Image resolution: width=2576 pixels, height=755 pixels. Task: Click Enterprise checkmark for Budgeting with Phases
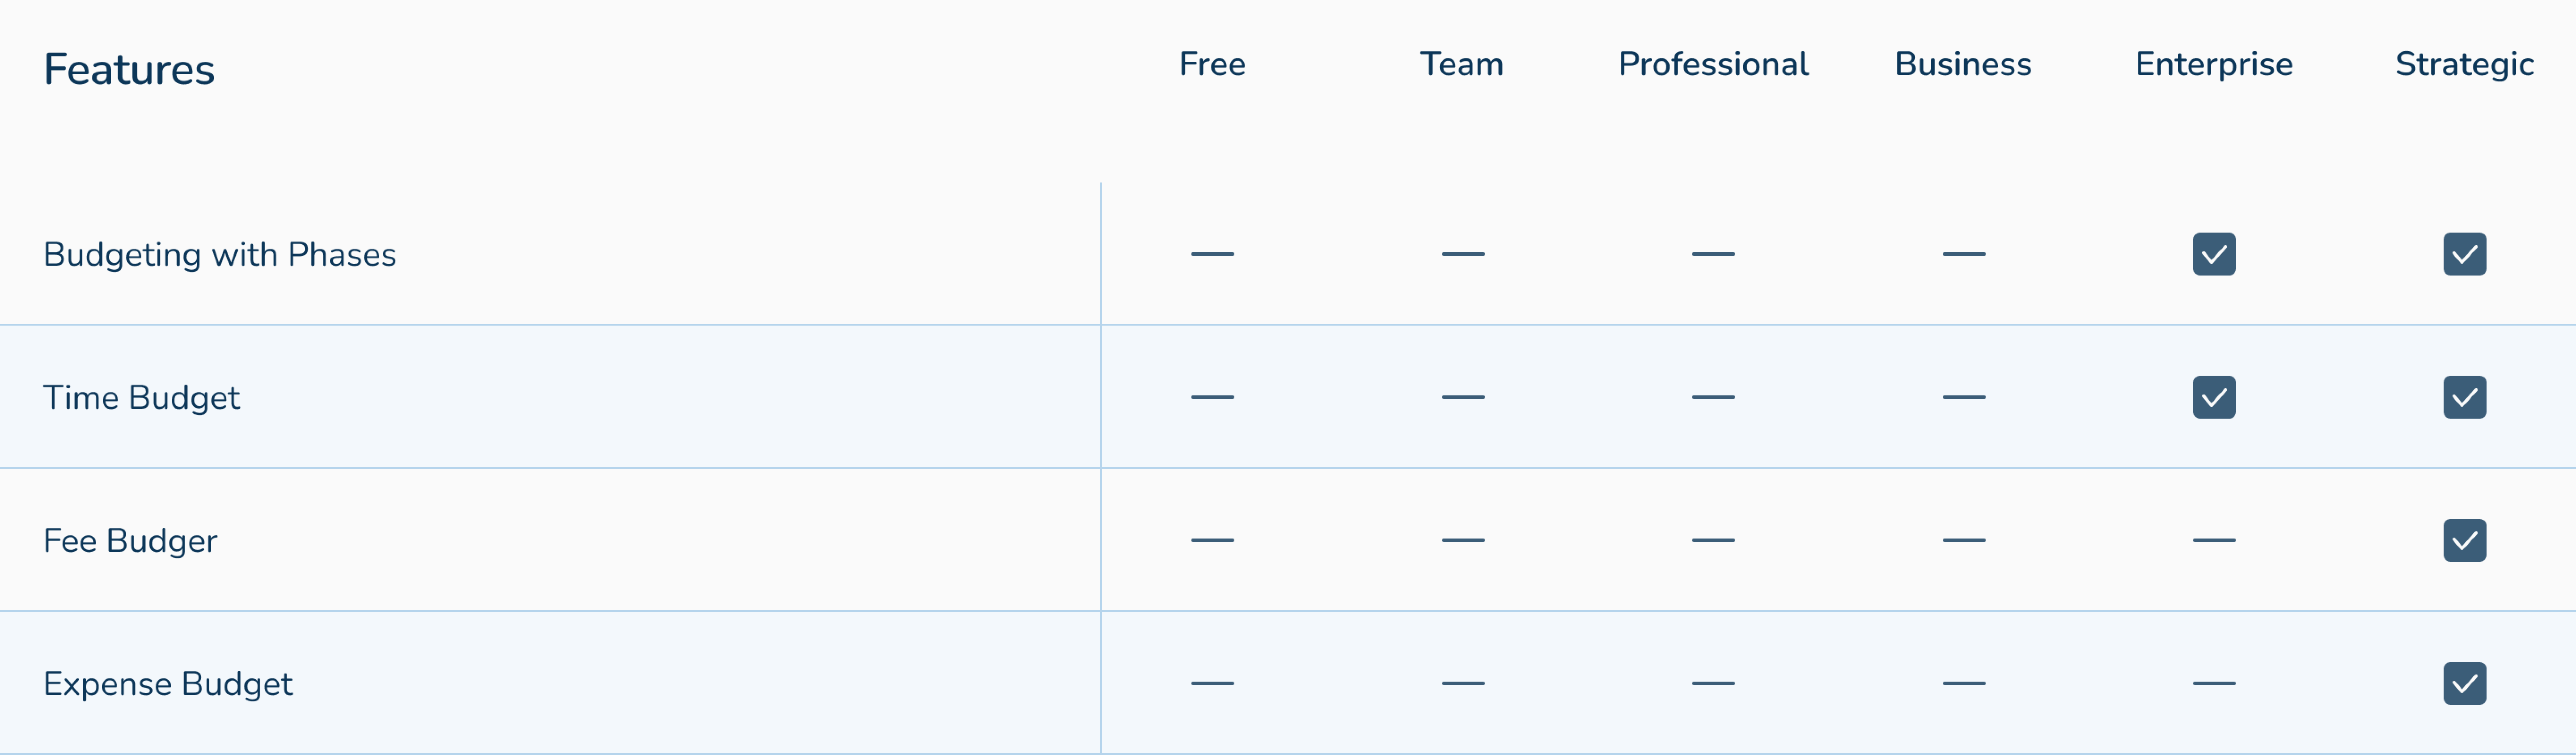tap(2214, 254)
